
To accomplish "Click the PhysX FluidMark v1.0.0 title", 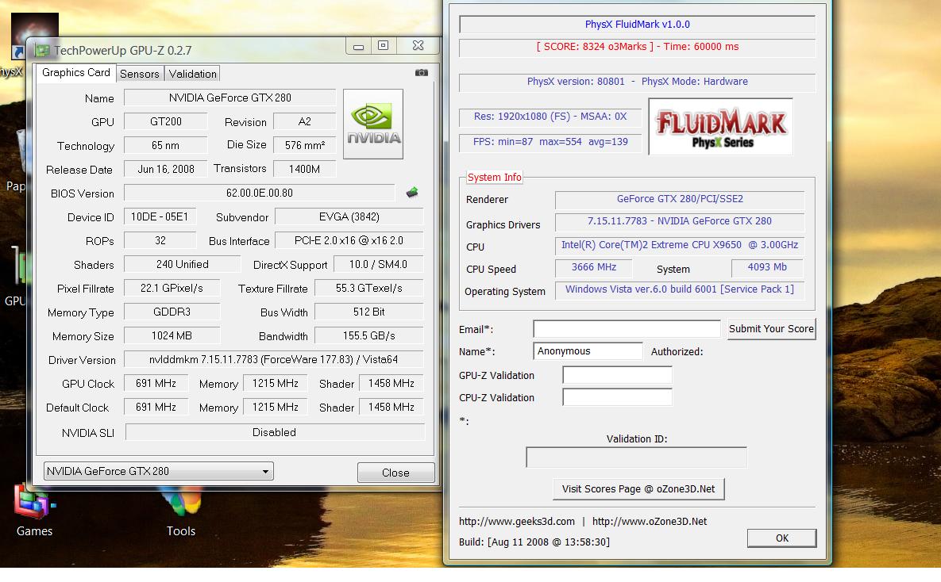I will coord(638,25).
